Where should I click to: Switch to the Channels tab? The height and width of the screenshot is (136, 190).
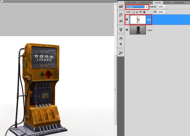click(179, 3)
